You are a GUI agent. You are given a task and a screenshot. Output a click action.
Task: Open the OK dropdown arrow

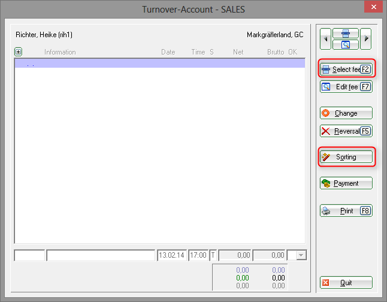pos(301,255)
